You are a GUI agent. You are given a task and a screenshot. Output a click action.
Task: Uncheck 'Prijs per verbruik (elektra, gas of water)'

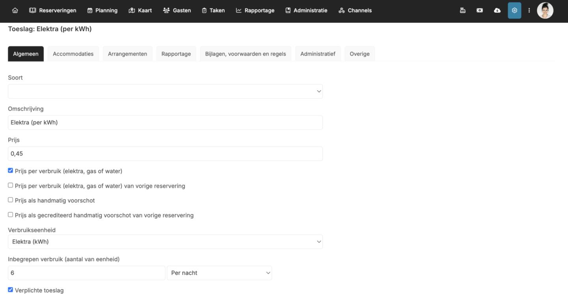[11, 171]
